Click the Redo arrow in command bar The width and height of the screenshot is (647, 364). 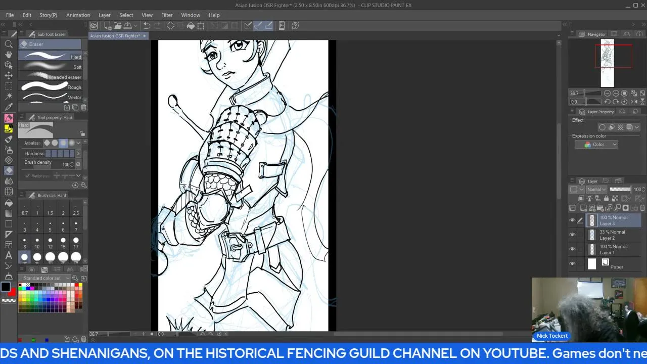point(157,25)
